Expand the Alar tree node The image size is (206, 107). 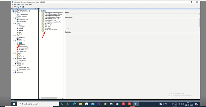pyautogui.click(x=14, y=71)
